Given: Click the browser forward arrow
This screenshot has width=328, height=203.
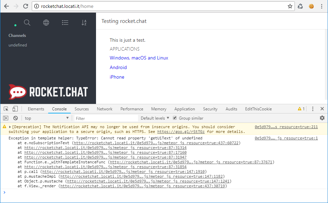Looking at the screenshot, I should tap(16, 6).
